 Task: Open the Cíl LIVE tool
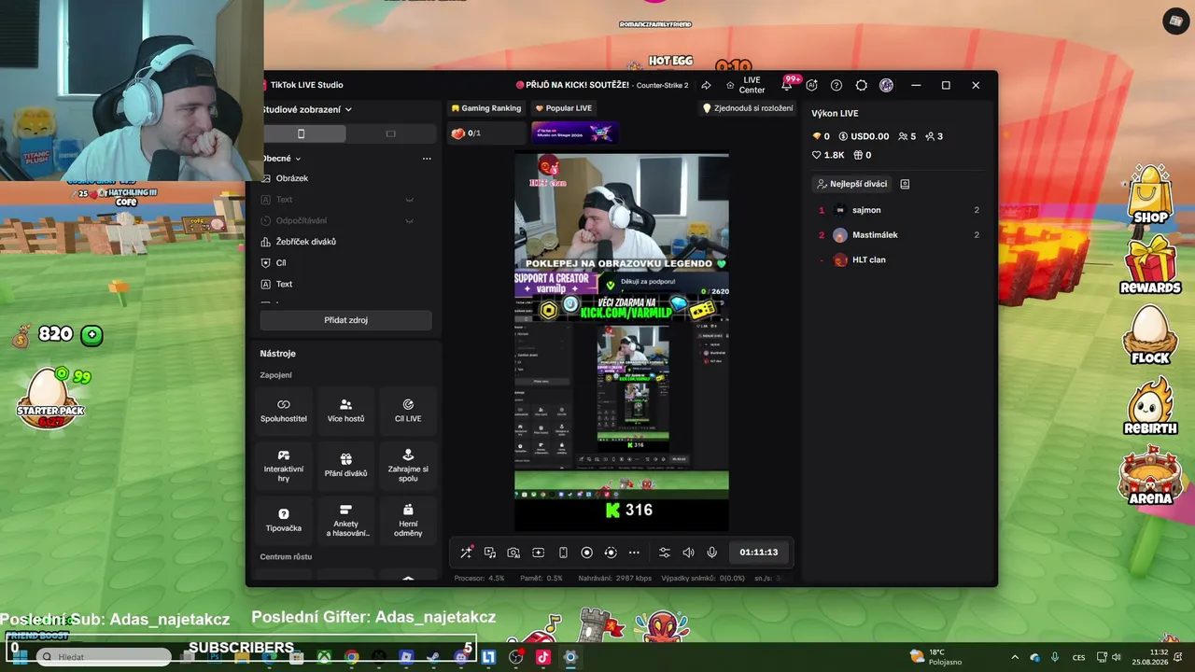(408, 411)
